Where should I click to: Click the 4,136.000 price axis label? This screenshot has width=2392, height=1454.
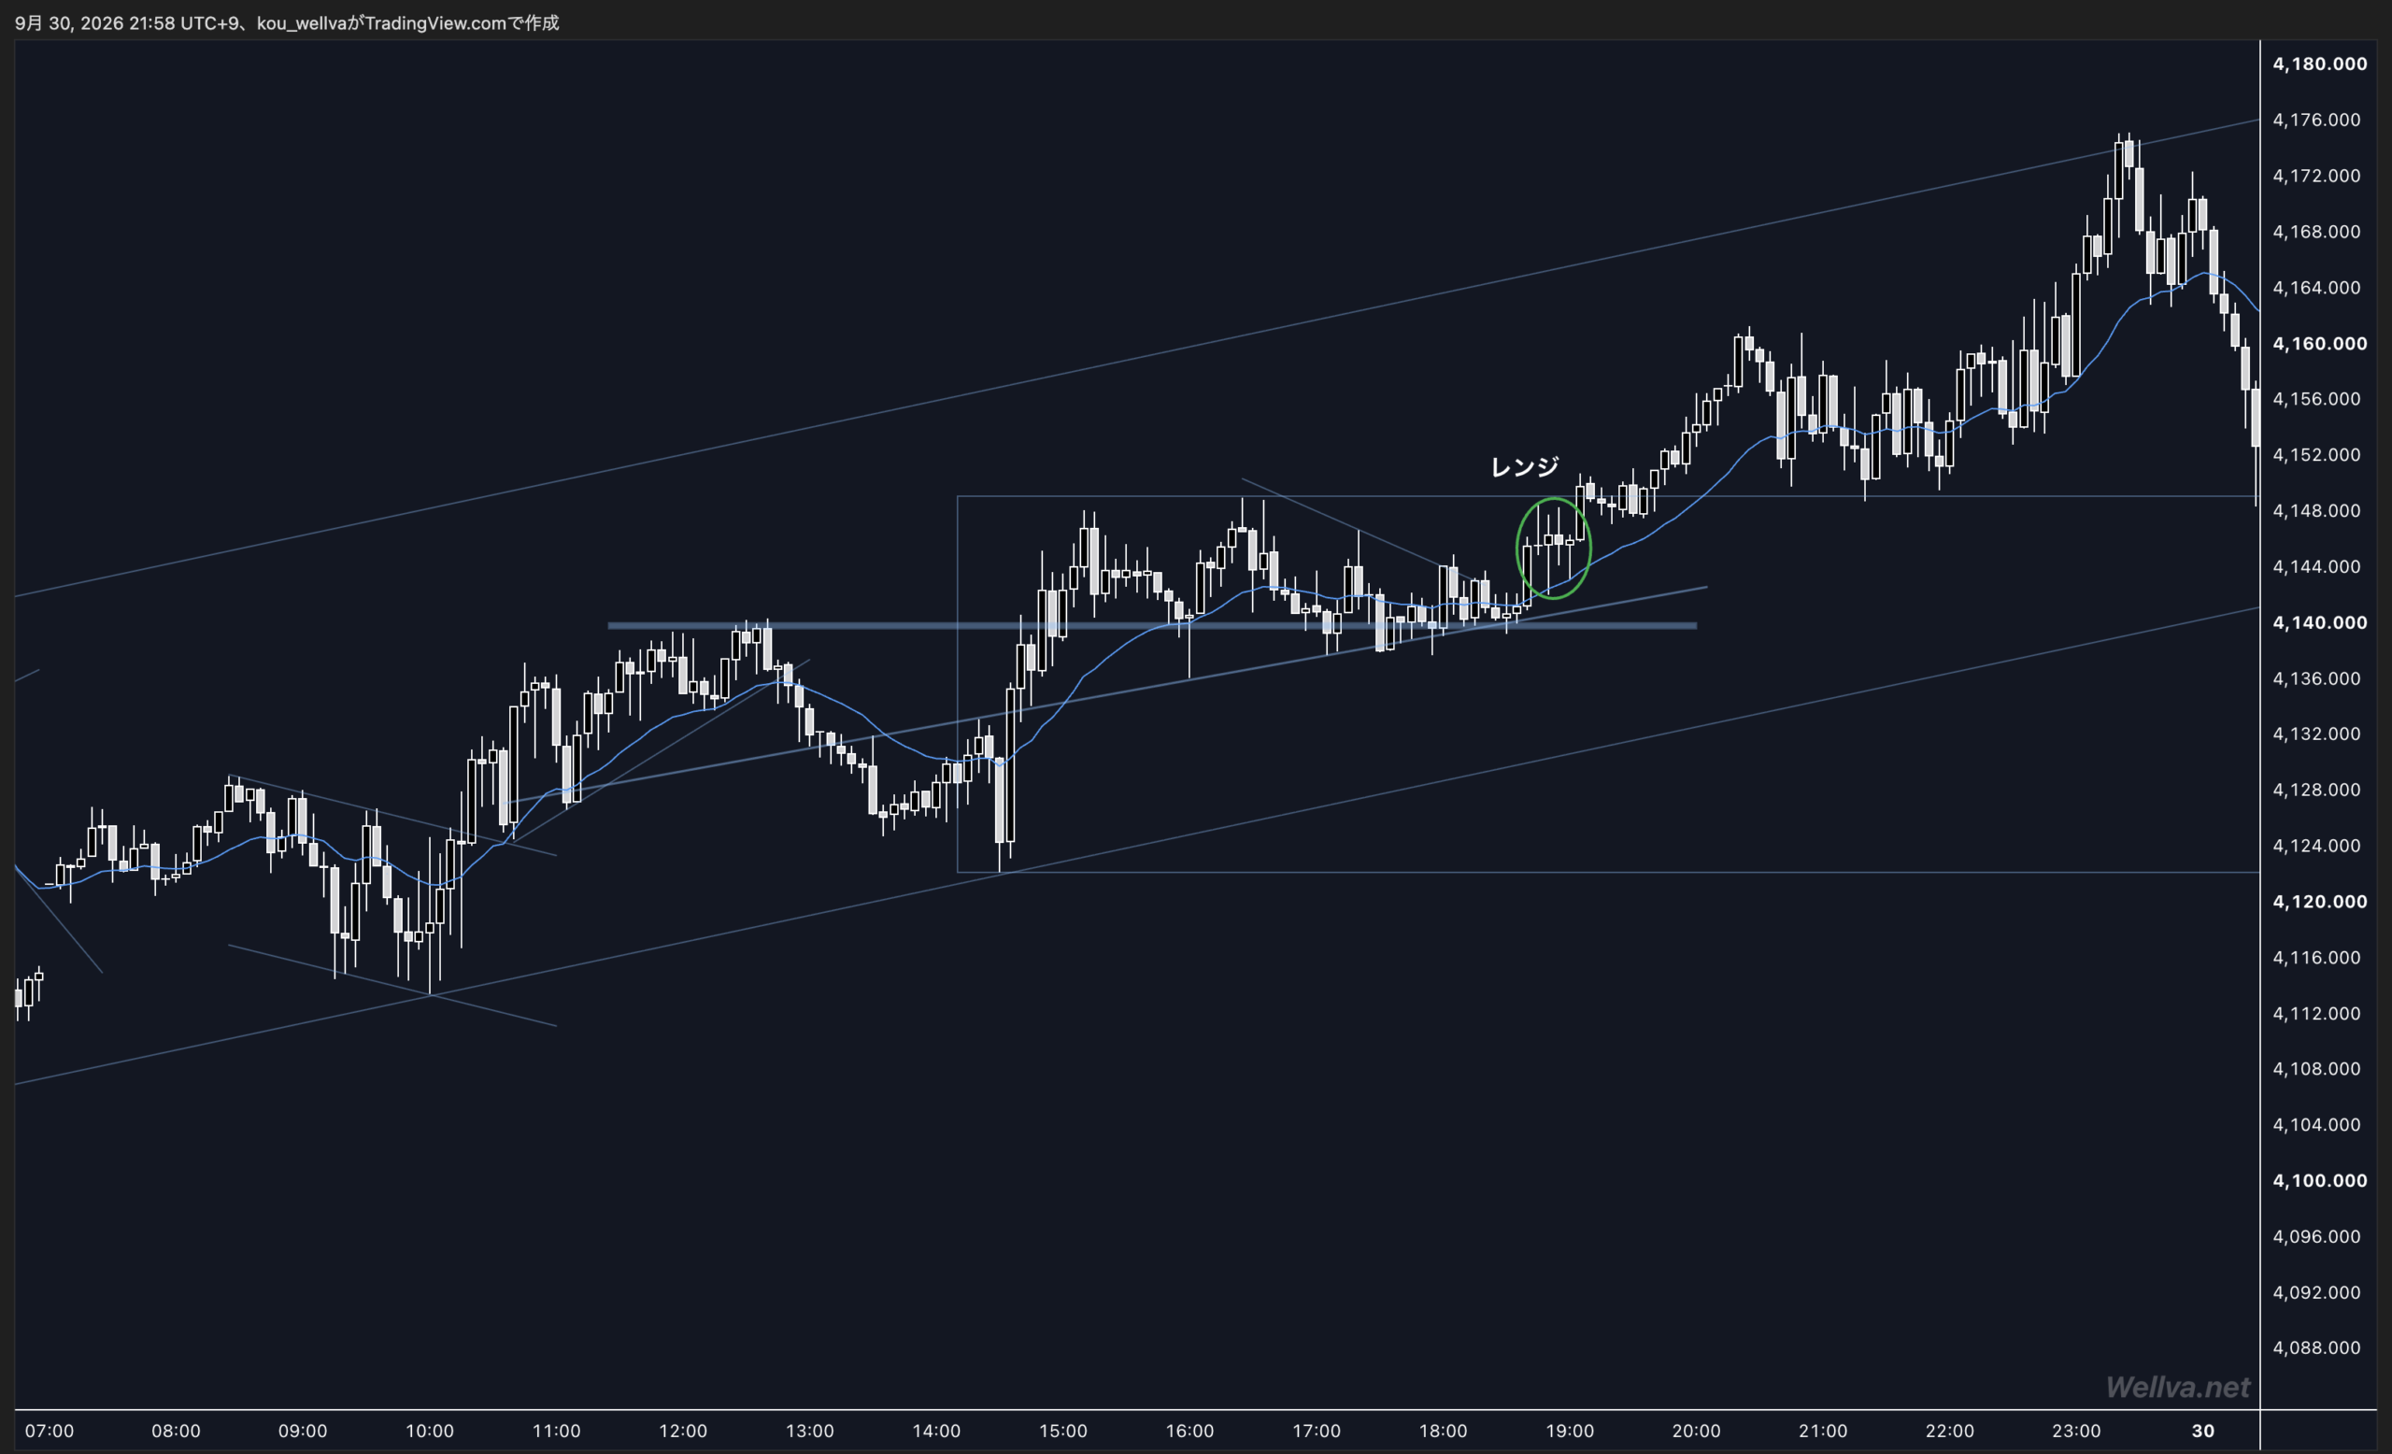click(x=2315, y=678)
